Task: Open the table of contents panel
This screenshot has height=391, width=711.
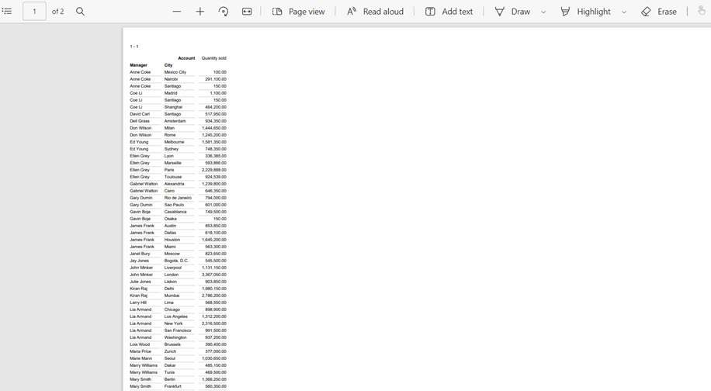Action: tap(7, 12)
